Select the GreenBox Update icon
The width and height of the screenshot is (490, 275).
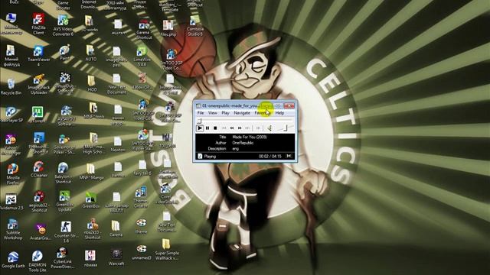click(64, 202)
